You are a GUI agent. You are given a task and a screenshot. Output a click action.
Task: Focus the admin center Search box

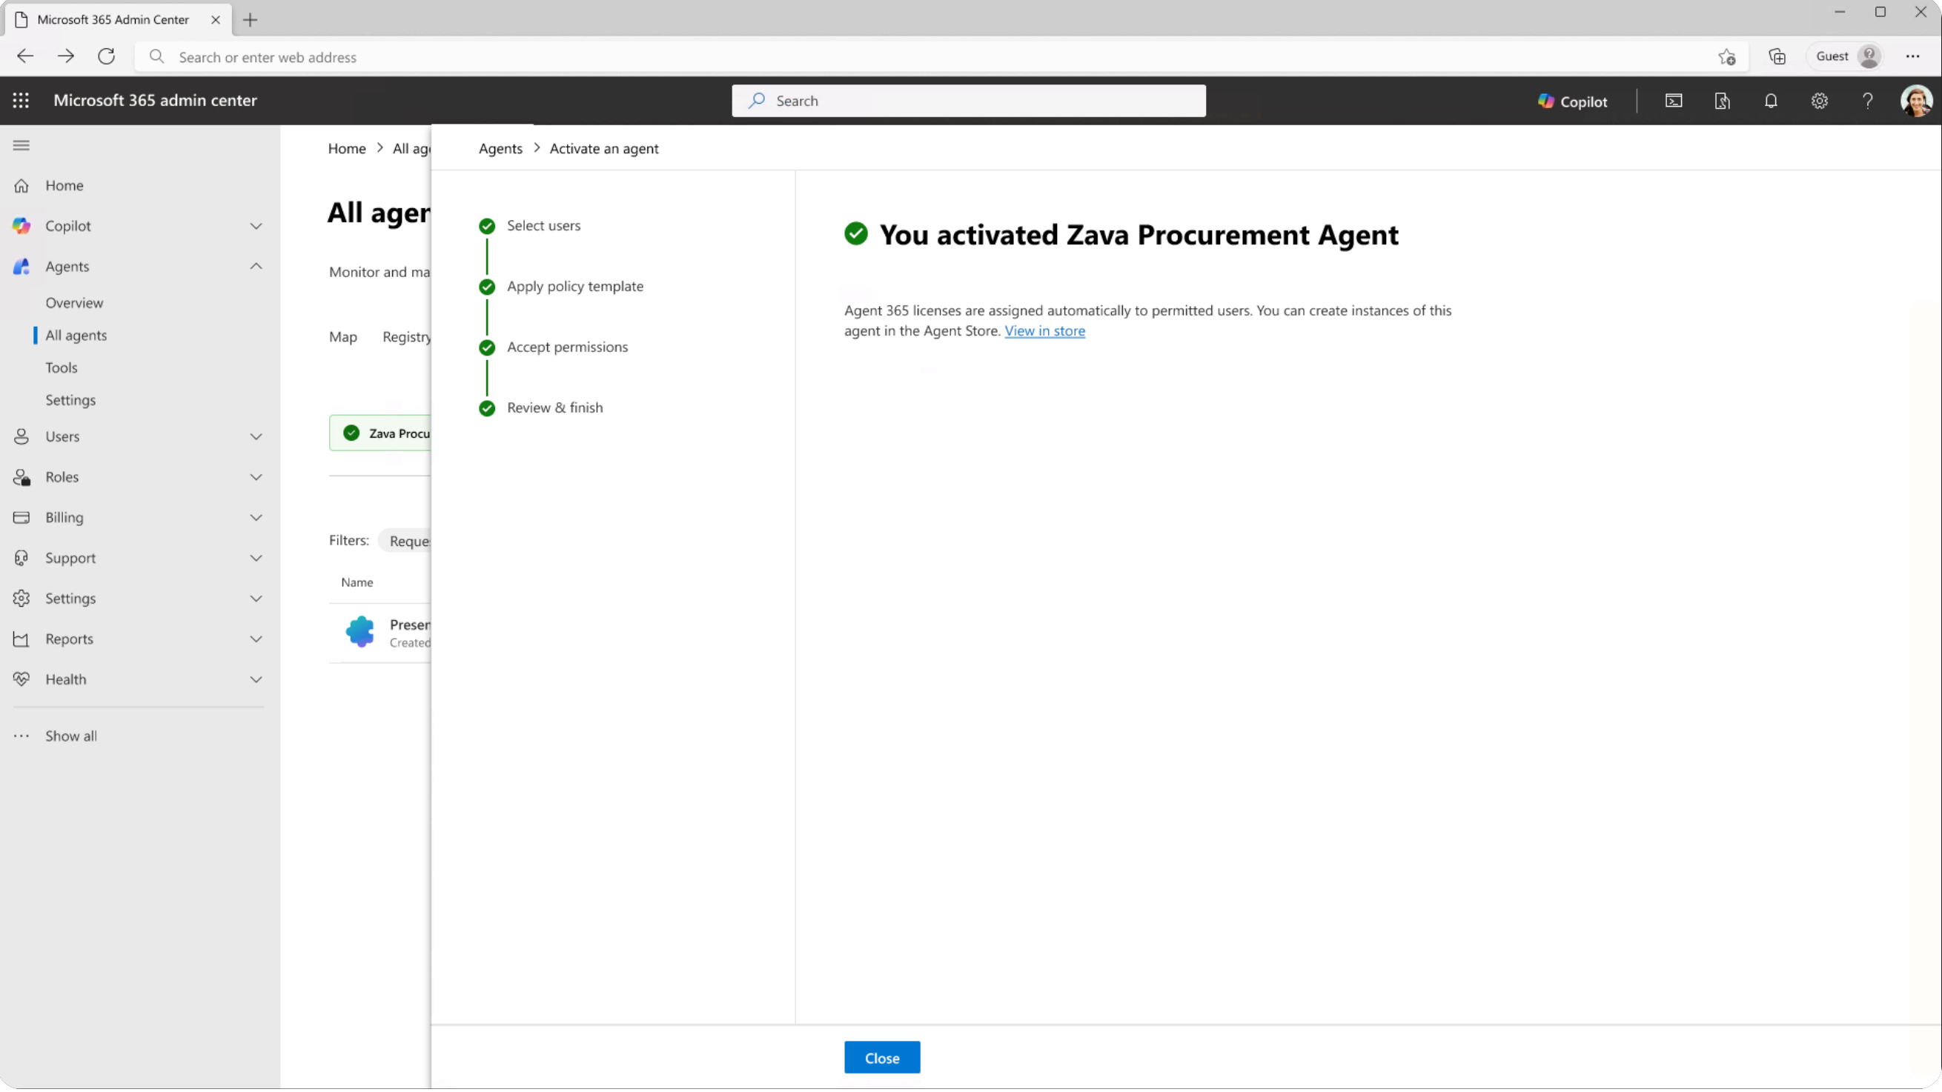tap(969, 101)
